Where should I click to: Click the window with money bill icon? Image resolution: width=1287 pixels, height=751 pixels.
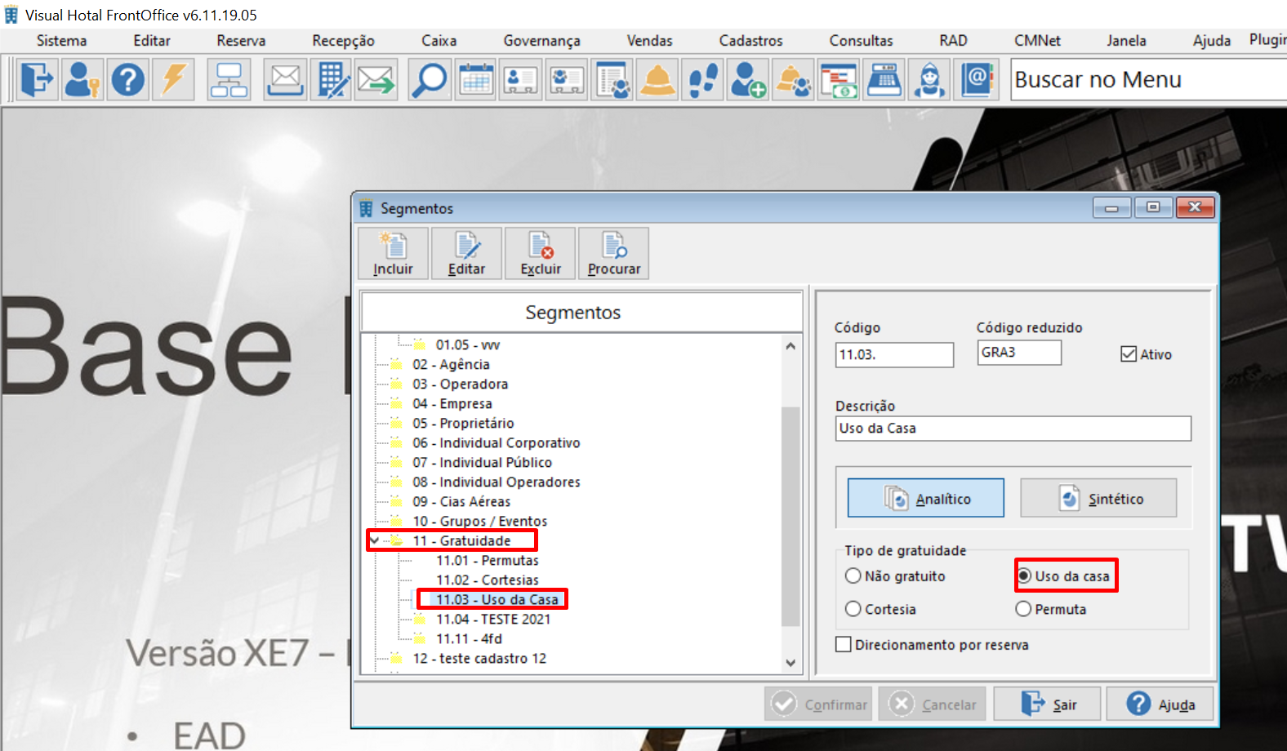click(x=839, y=80)
